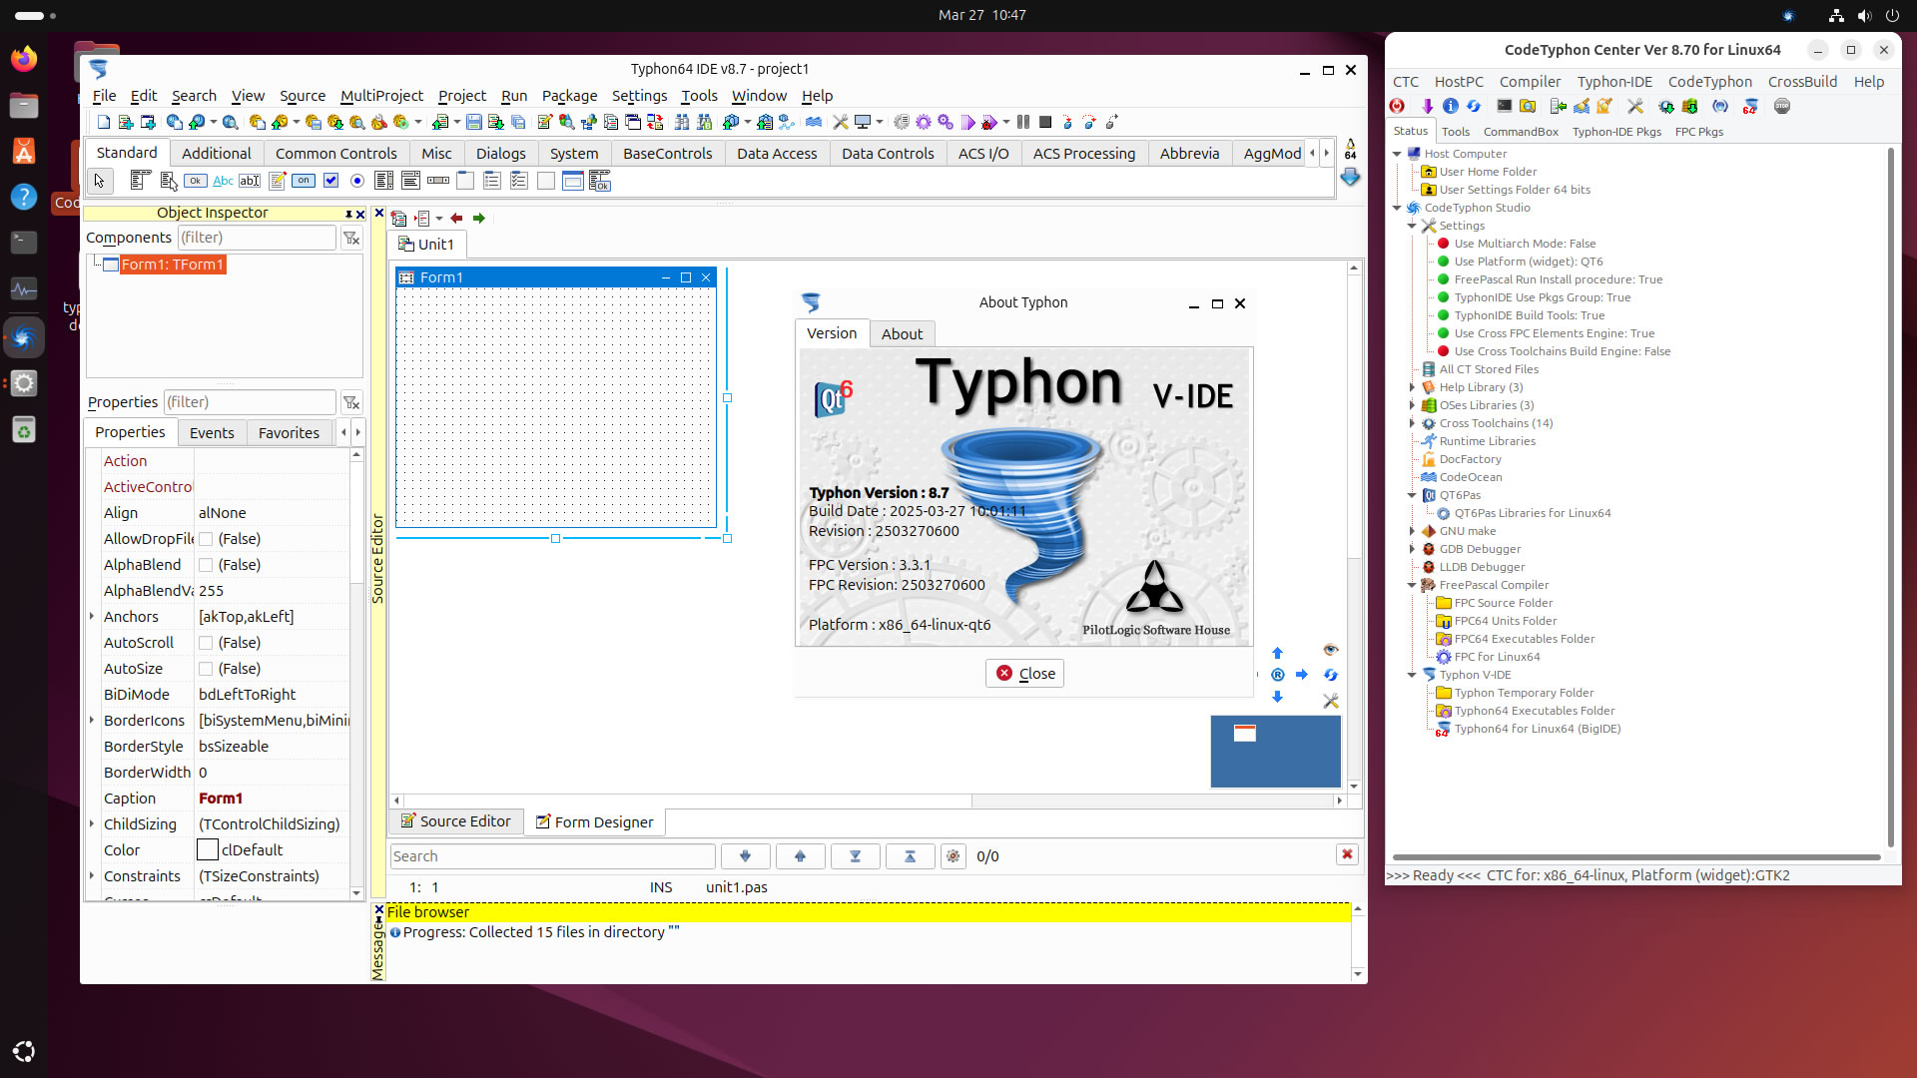The image size is (1917, 1078).
Task: Collapse the Settings tree node
Action: [1412, 226]
